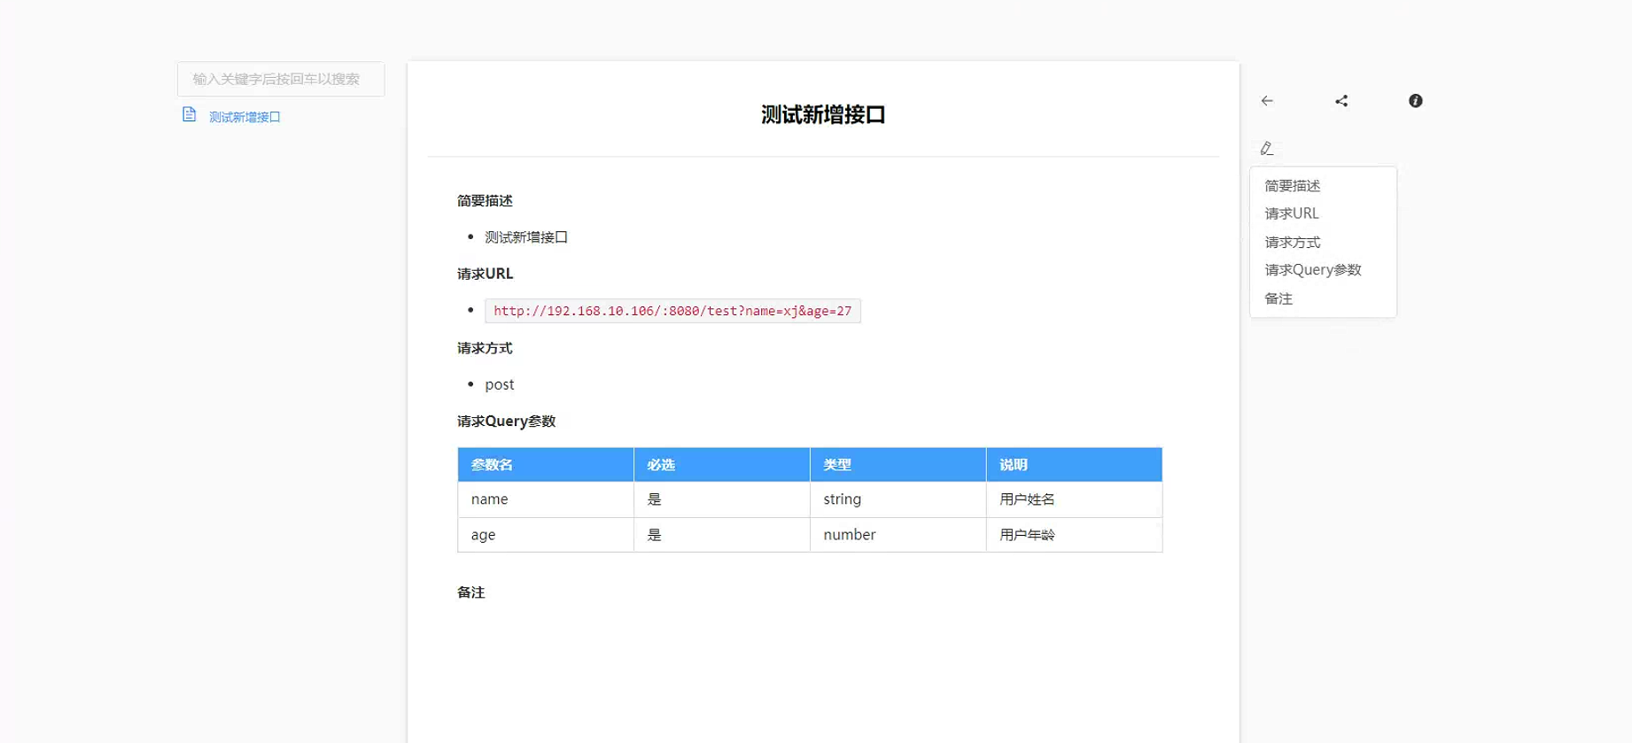Image resolution: width=1632 pixels, height=743 pixels.
Task: Jump to 简要描述 in the outline
Action: pos(1292,186)
